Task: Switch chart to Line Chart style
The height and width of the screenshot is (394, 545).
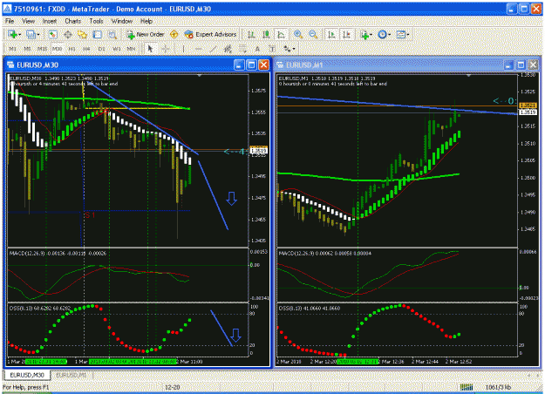Action: point(281,34)
